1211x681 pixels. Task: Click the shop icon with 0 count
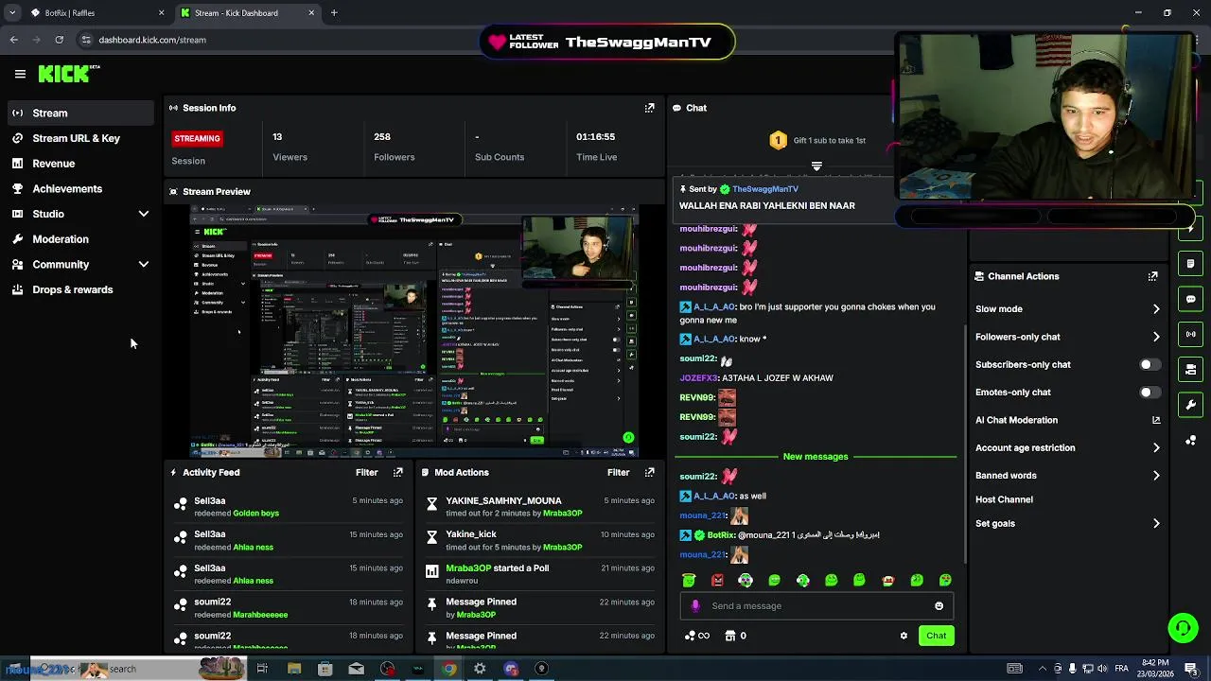tap(735, 636)
